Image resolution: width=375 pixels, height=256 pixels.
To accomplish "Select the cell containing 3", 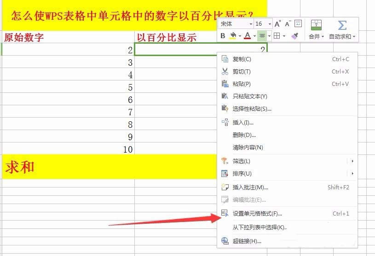I will click(68, 62).
